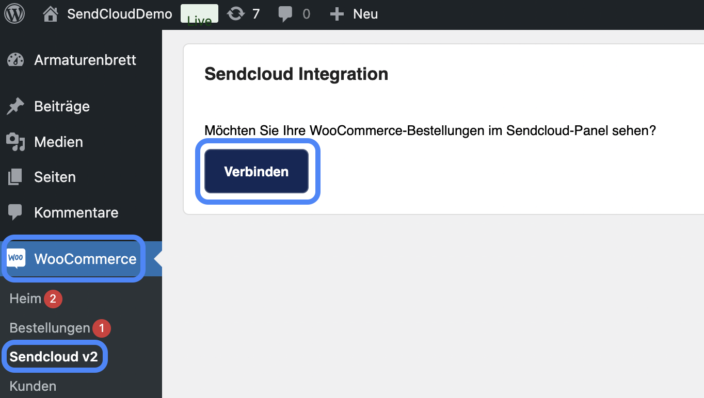Viewport: 704px width, 398px height.
Task: Open the Heim submenu item
Action: (x=25, y=299)
